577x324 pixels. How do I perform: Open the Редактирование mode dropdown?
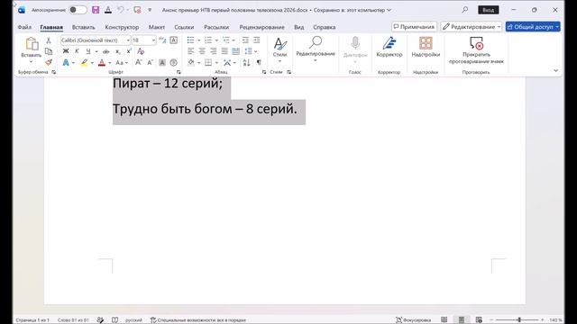click(472, 27)
